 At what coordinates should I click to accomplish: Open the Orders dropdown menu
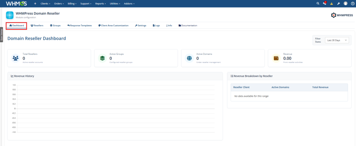pos(59,4)
